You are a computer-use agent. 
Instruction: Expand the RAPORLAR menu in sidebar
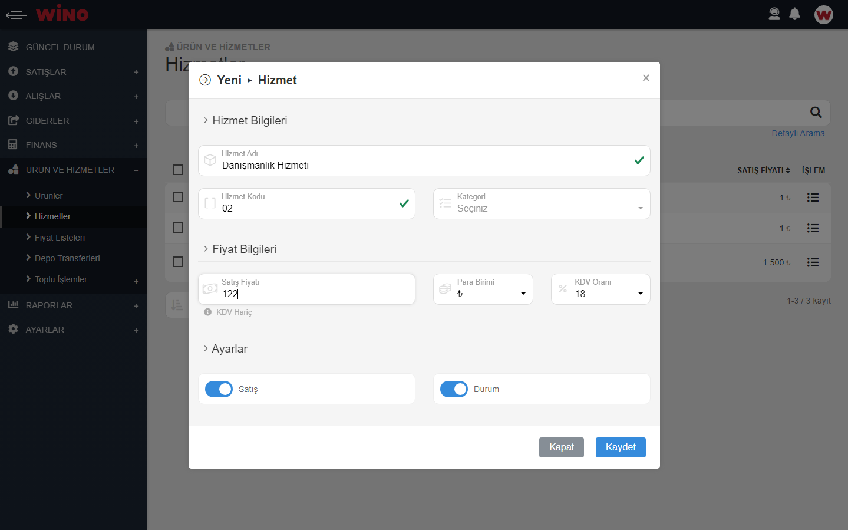point(49,305)
